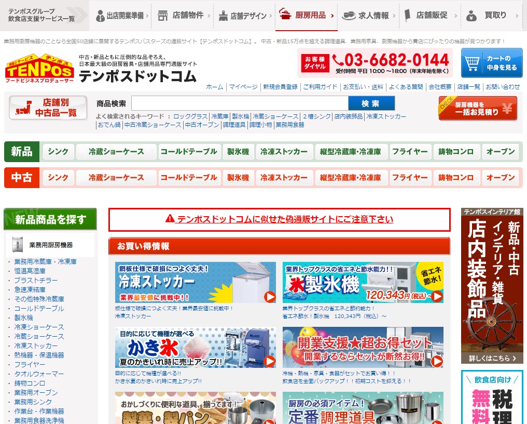Open the マイページ link

[243, 87]
